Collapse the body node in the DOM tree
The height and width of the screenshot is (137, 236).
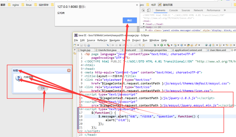pos(144,27)
